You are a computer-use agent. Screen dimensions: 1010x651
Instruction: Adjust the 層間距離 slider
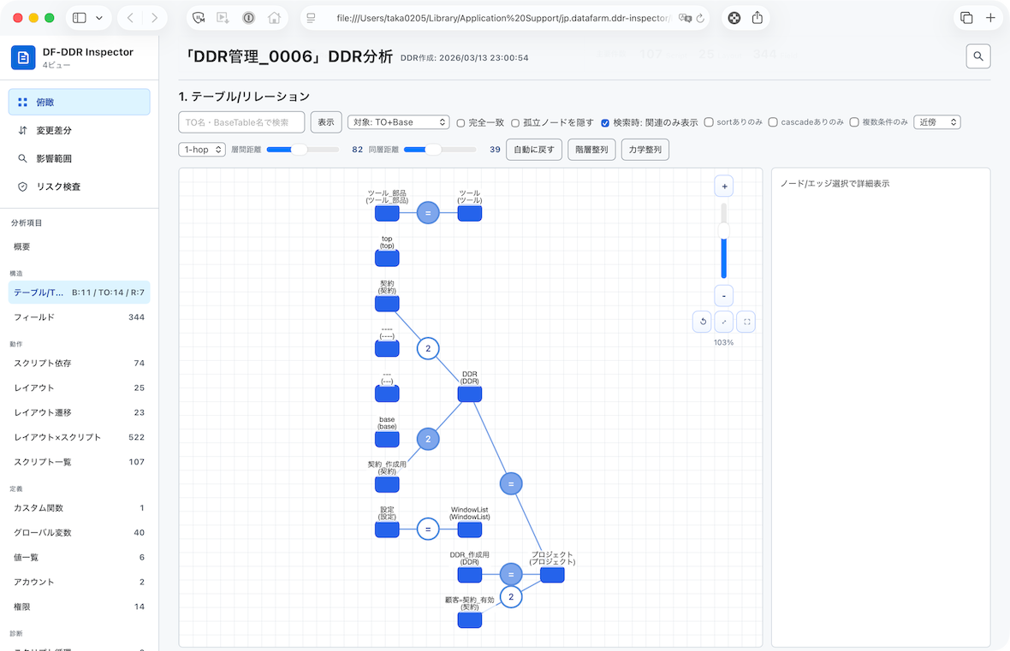[x=303, y=150]
